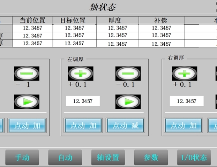217x167 pixels.
Task: Select first-row 目标位置 value cell
Action: [x=74, y=28]
